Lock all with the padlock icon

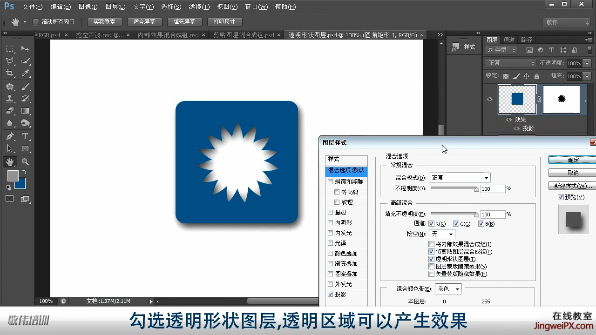tap(536, 76)
